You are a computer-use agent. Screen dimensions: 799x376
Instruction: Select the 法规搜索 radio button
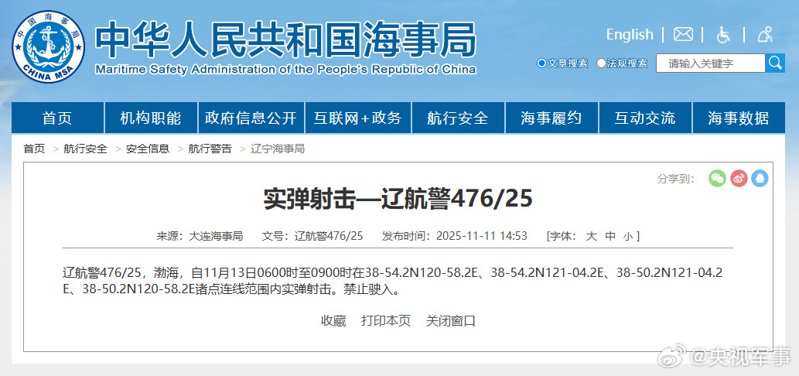click(601, 63)
